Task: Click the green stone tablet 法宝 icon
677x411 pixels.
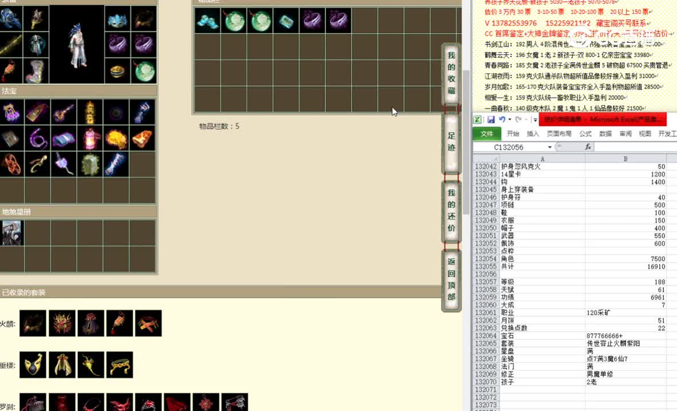Action: coord(90,164)
